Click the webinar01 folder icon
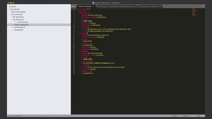Image resolution: width=212 pixels, height=119 pixels. click(x=11, y=9)
